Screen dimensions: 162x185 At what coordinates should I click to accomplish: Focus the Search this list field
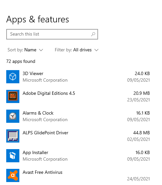[x=52, y=34]
